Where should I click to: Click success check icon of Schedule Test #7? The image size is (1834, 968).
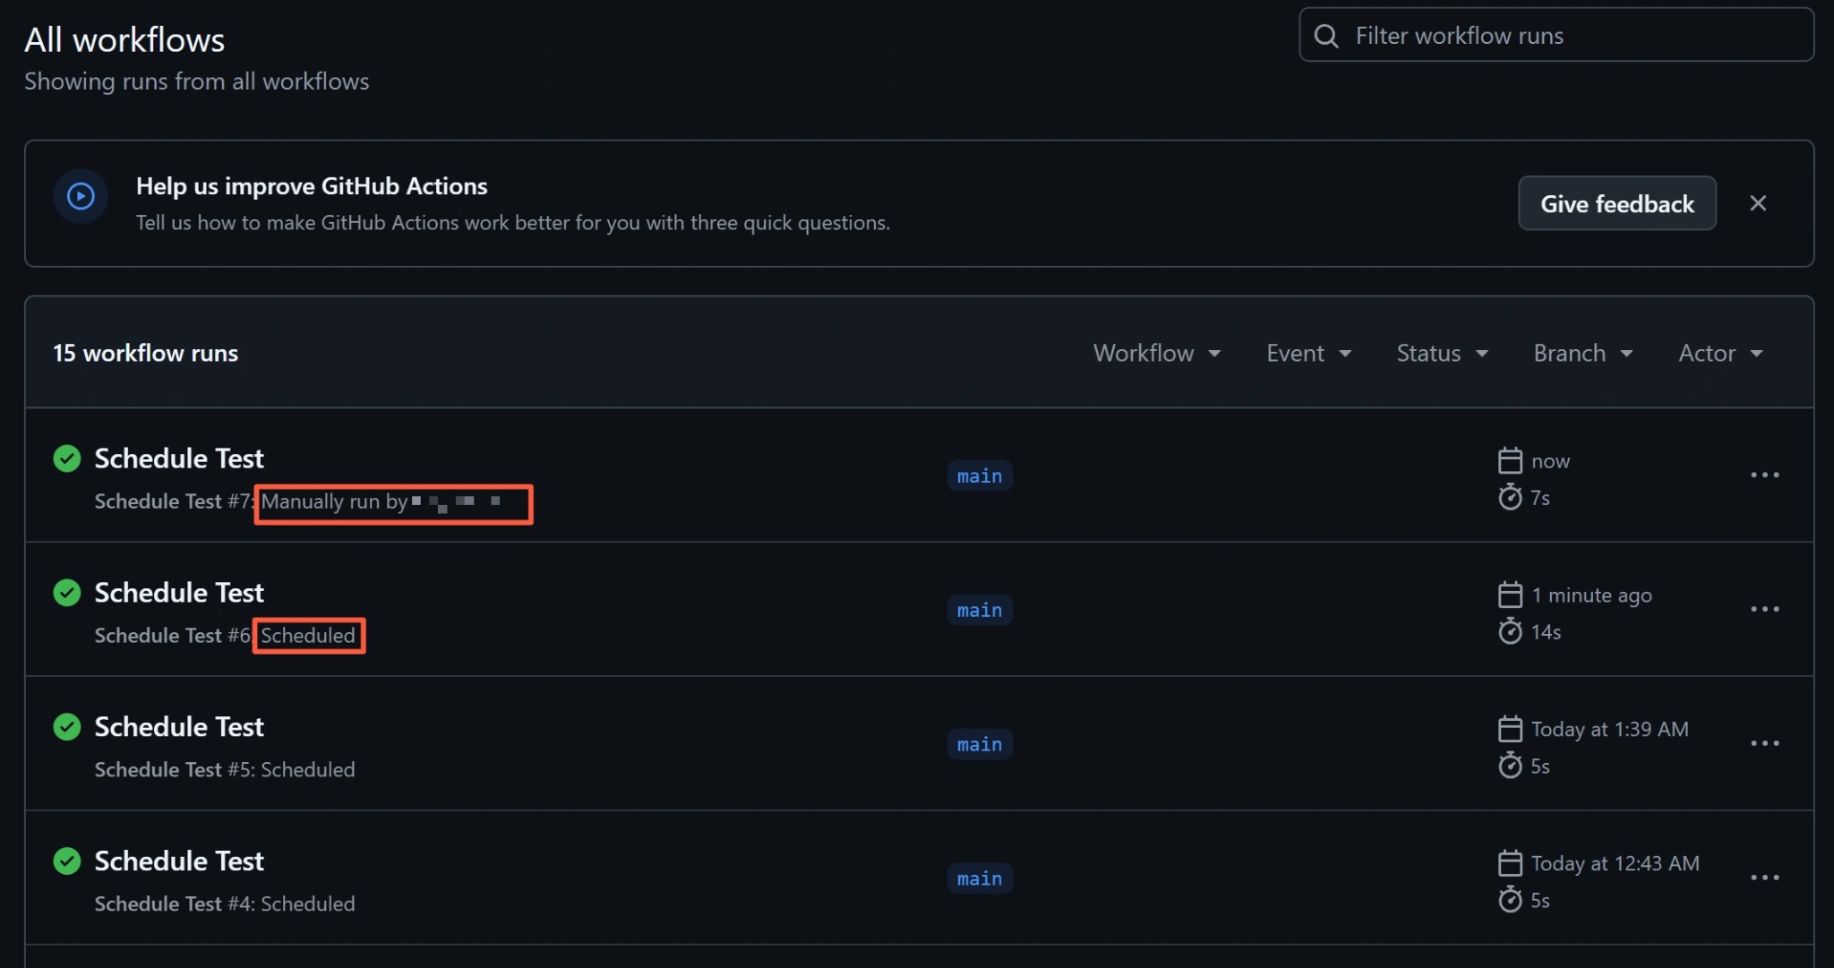[x=67, y=458]
